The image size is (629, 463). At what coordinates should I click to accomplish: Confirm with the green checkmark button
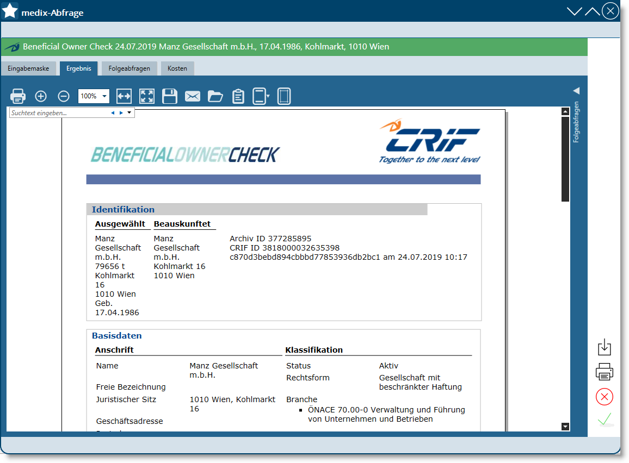pos(604,420)
